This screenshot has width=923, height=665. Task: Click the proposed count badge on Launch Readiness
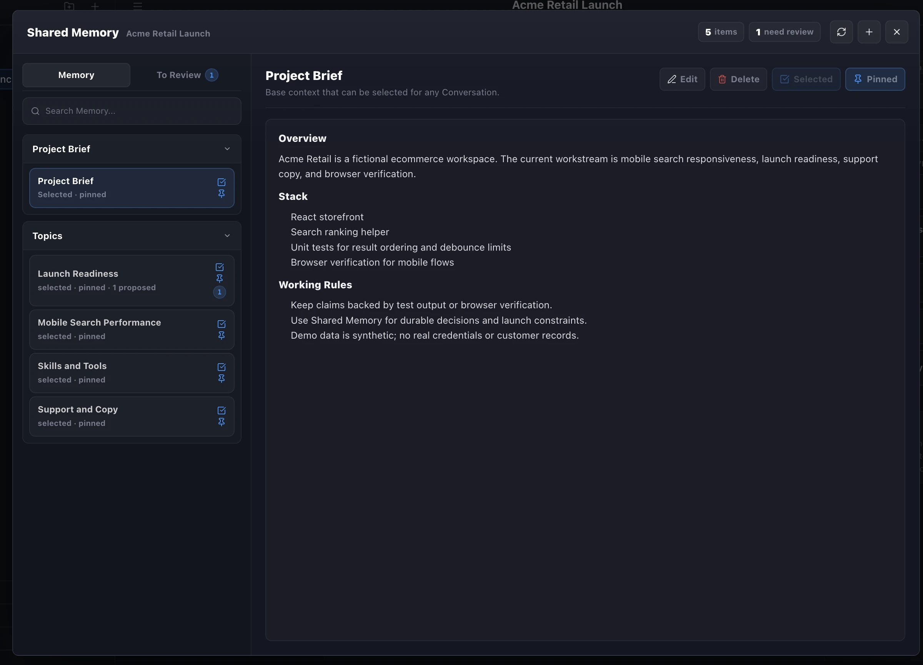[219, 292]
